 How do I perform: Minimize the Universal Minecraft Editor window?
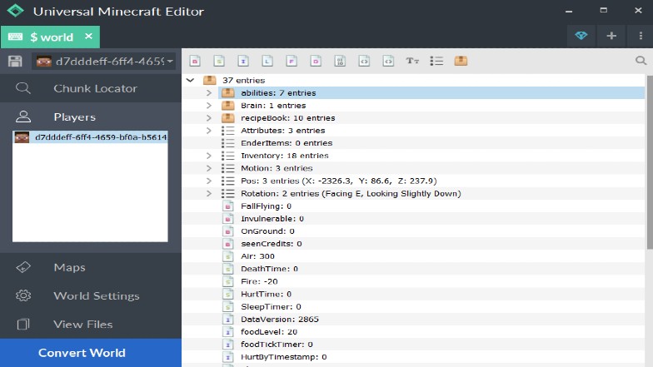[x=569, y=11]
